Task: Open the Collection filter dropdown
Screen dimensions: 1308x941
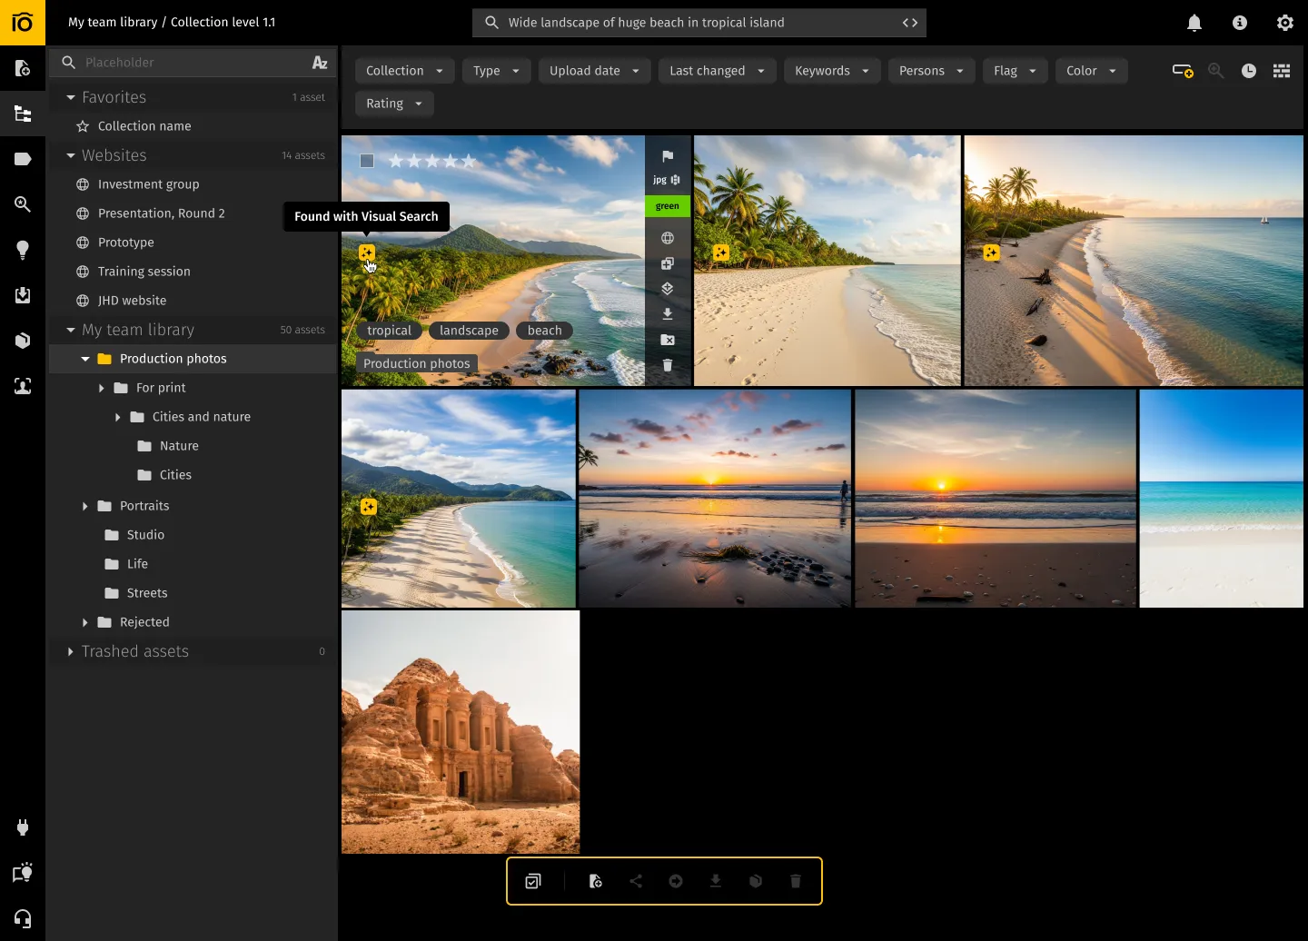Action: coord(404,70)
